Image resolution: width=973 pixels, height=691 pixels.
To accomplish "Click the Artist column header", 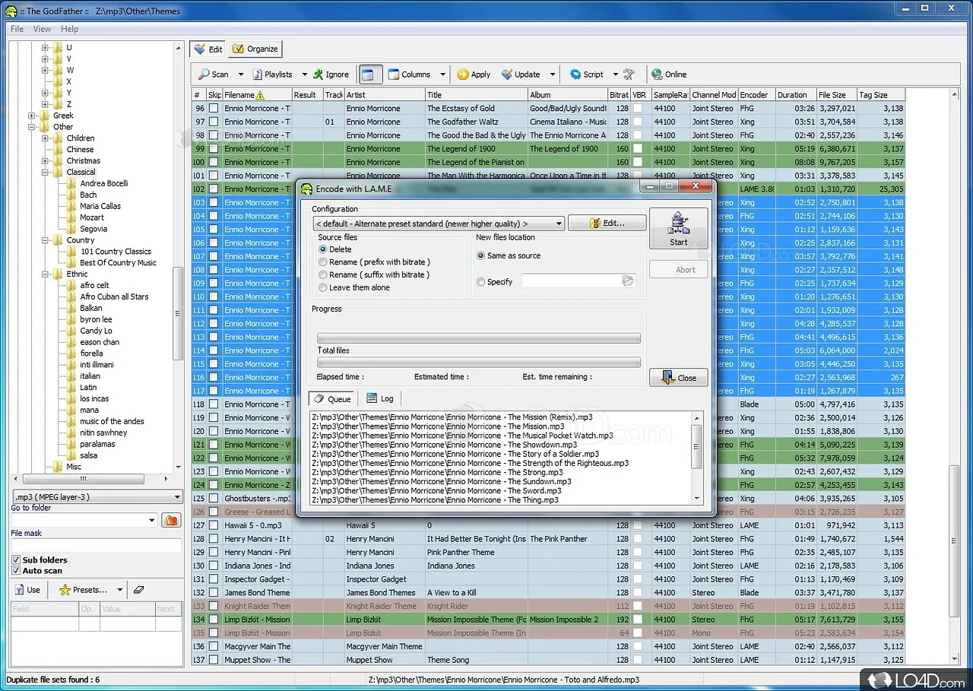I will [384, 95].
